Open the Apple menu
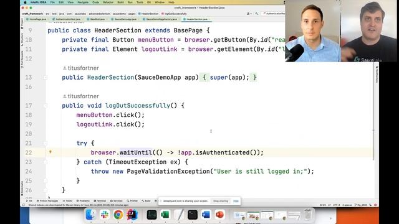This screenshot has width=399, height=224. click(x=25, y=2)
